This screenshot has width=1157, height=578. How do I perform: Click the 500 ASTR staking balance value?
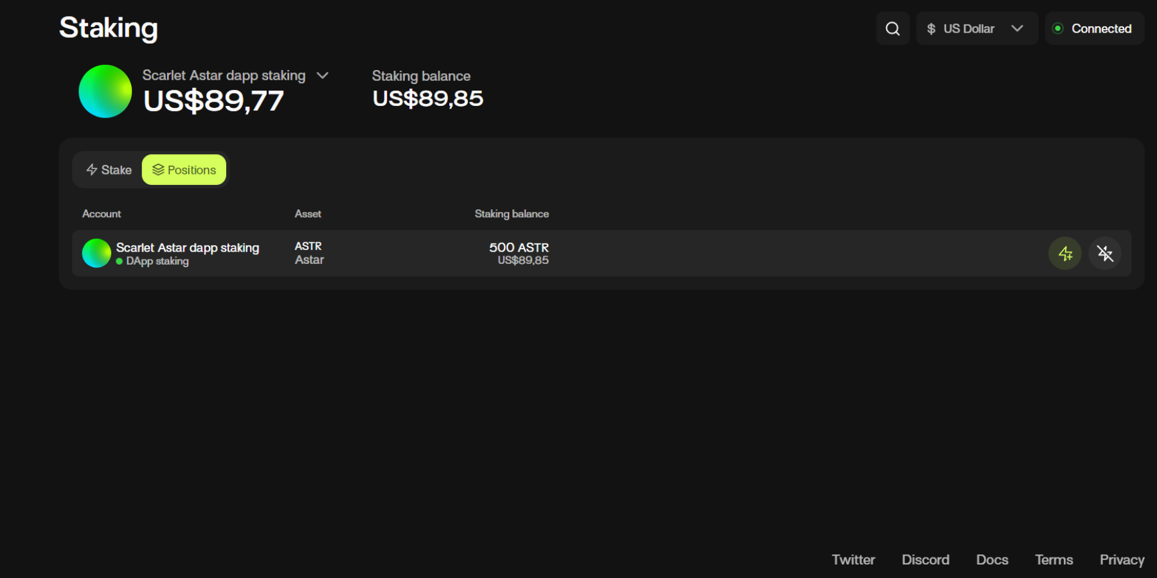[x=519, y=247]
